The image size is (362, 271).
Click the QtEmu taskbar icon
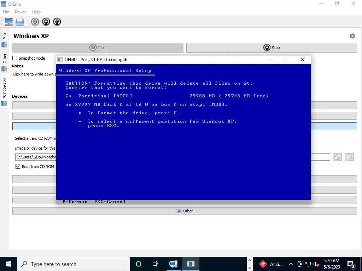pyautogui.click(x=173, y=264)
